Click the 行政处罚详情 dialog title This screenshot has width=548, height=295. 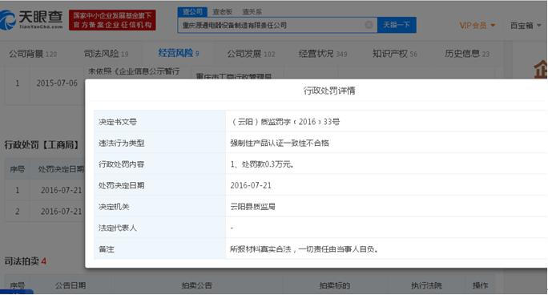(x=329, y=91)
